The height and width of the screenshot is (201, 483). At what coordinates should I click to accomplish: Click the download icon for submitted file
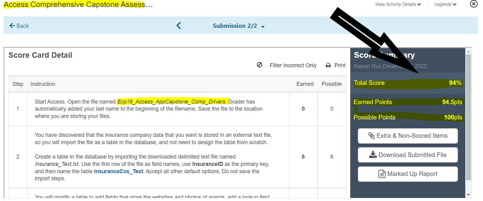(x=373, y=155)
